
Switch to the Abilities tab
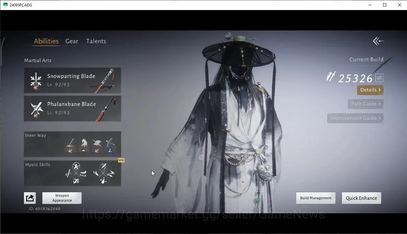coord(46,41)
